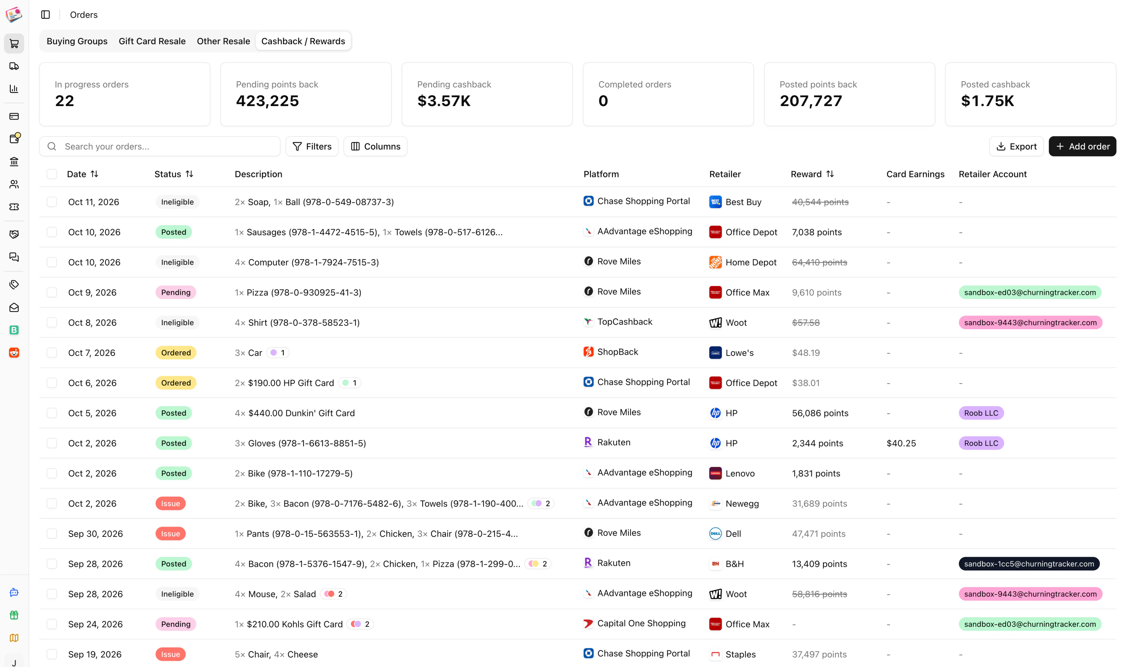The width and height of the screenshot is (1126, 667).
Task: Open the bank building sidebar icon
Action: point(14,161)
